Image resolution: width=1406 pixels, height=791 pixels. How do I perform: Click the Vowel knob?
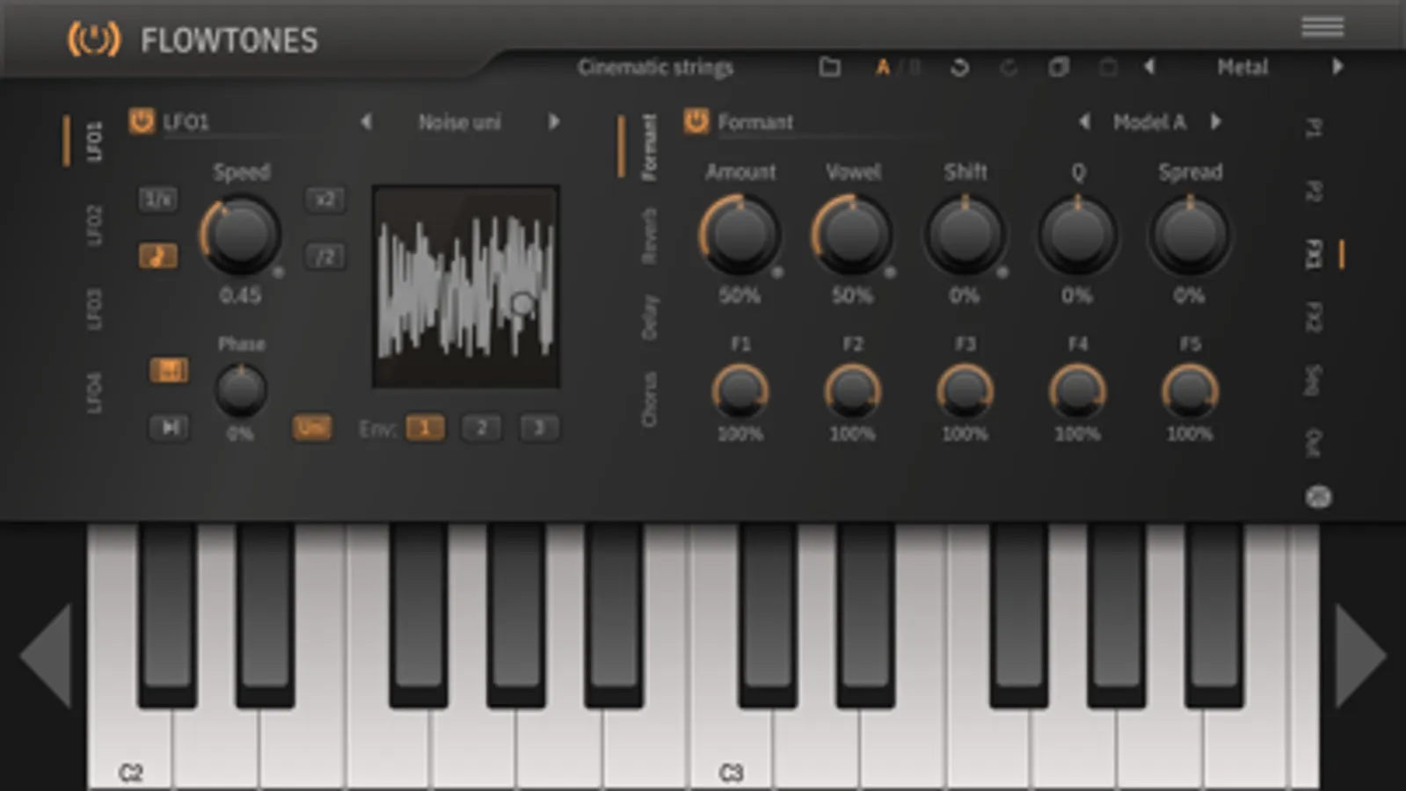coord(852,235)
